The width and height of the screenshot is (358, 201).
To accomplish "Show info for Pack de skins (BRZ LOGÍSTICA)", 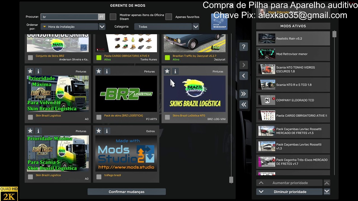I will point(107,71).
